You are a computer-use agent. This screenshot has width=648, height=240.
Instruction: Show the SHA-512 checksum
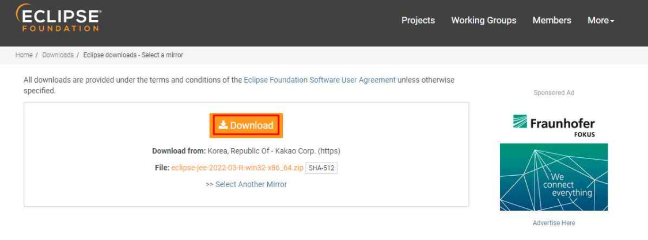point(321,168)
